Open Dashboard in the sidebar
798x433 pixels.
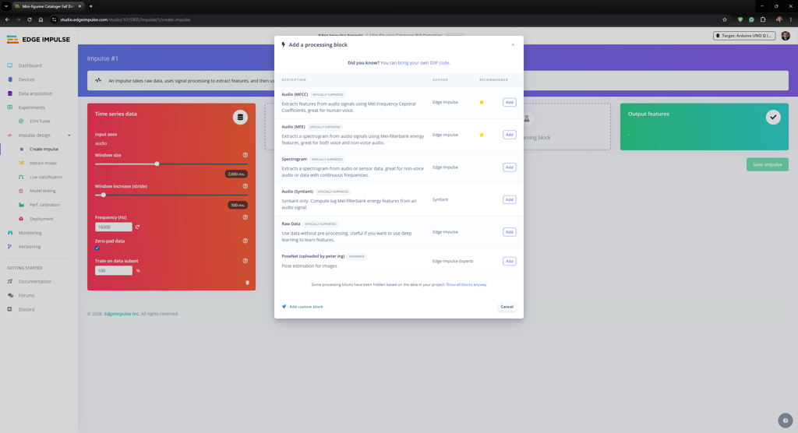tap(30, 65)
